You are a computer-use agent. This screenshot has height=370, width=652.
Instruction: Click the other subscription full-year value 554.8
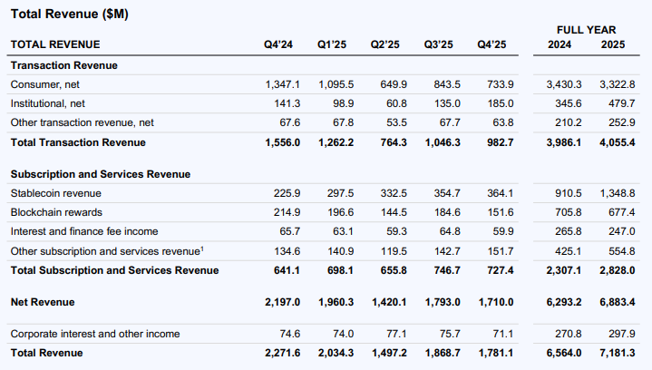pos(622,251)
